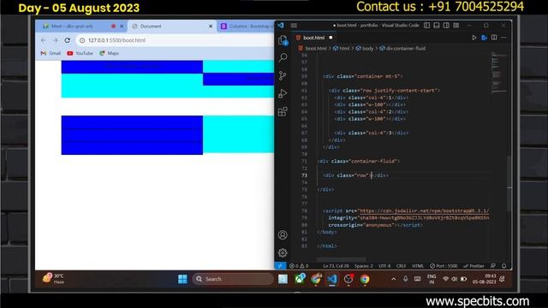Click the code minimap in the editor
The height and width of the screenshot is (308, 548).
point(498,73)
